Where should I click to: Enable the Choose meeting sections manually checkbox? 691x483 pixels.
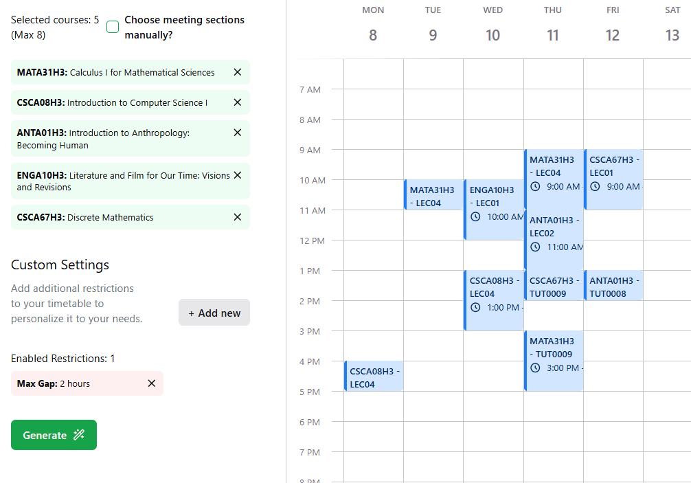(x=112, y=25)
